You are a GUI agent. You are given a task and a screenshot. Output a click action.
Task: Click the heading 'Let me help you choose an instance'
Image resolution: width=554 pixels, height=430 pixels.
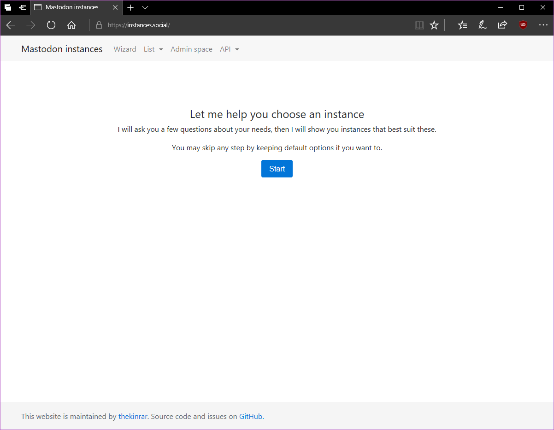coord(277,114)
